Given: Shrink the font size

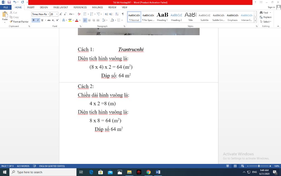Looking at the screenshot, I should (x=65, y=14).
